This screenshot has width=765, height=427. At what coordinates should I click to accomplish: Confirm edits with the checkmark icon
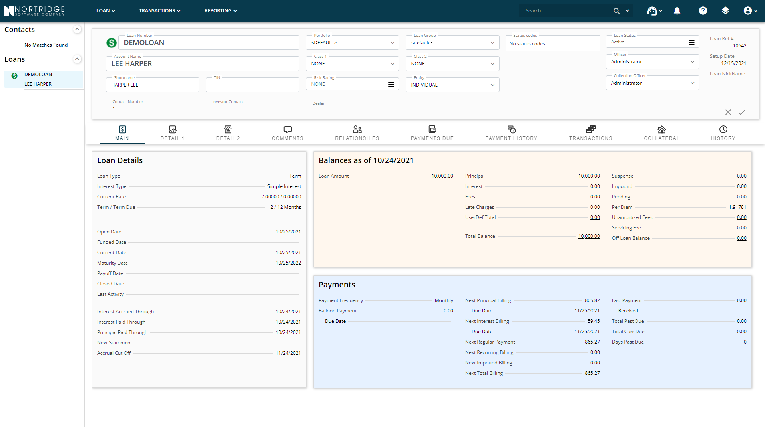point(742,112)
